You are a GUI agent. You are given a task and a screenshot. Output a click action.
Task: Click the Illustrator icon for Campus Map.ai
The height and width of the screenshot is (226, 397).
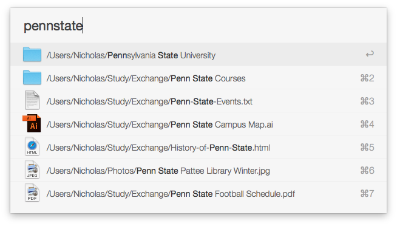point(32,123)
